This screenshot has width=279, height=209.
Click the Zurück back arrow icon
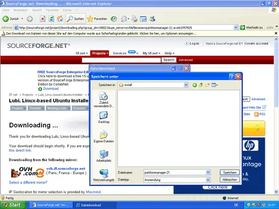[x=6, y=19]
